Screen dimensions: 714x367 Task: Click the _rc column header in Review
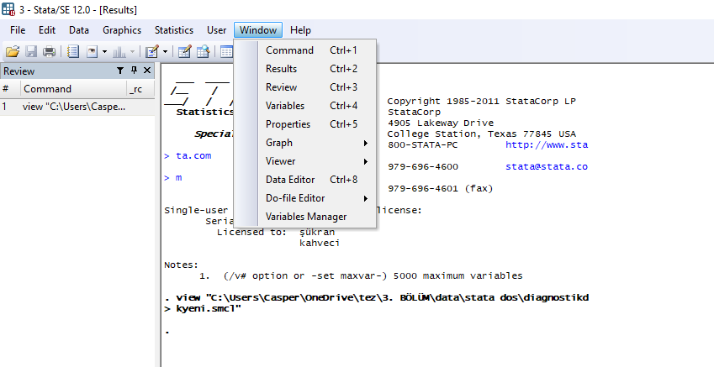pyautogui.click(x=140, y=89)
